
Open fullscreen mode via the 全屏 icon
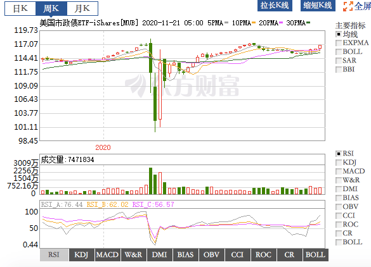(348, 6)
